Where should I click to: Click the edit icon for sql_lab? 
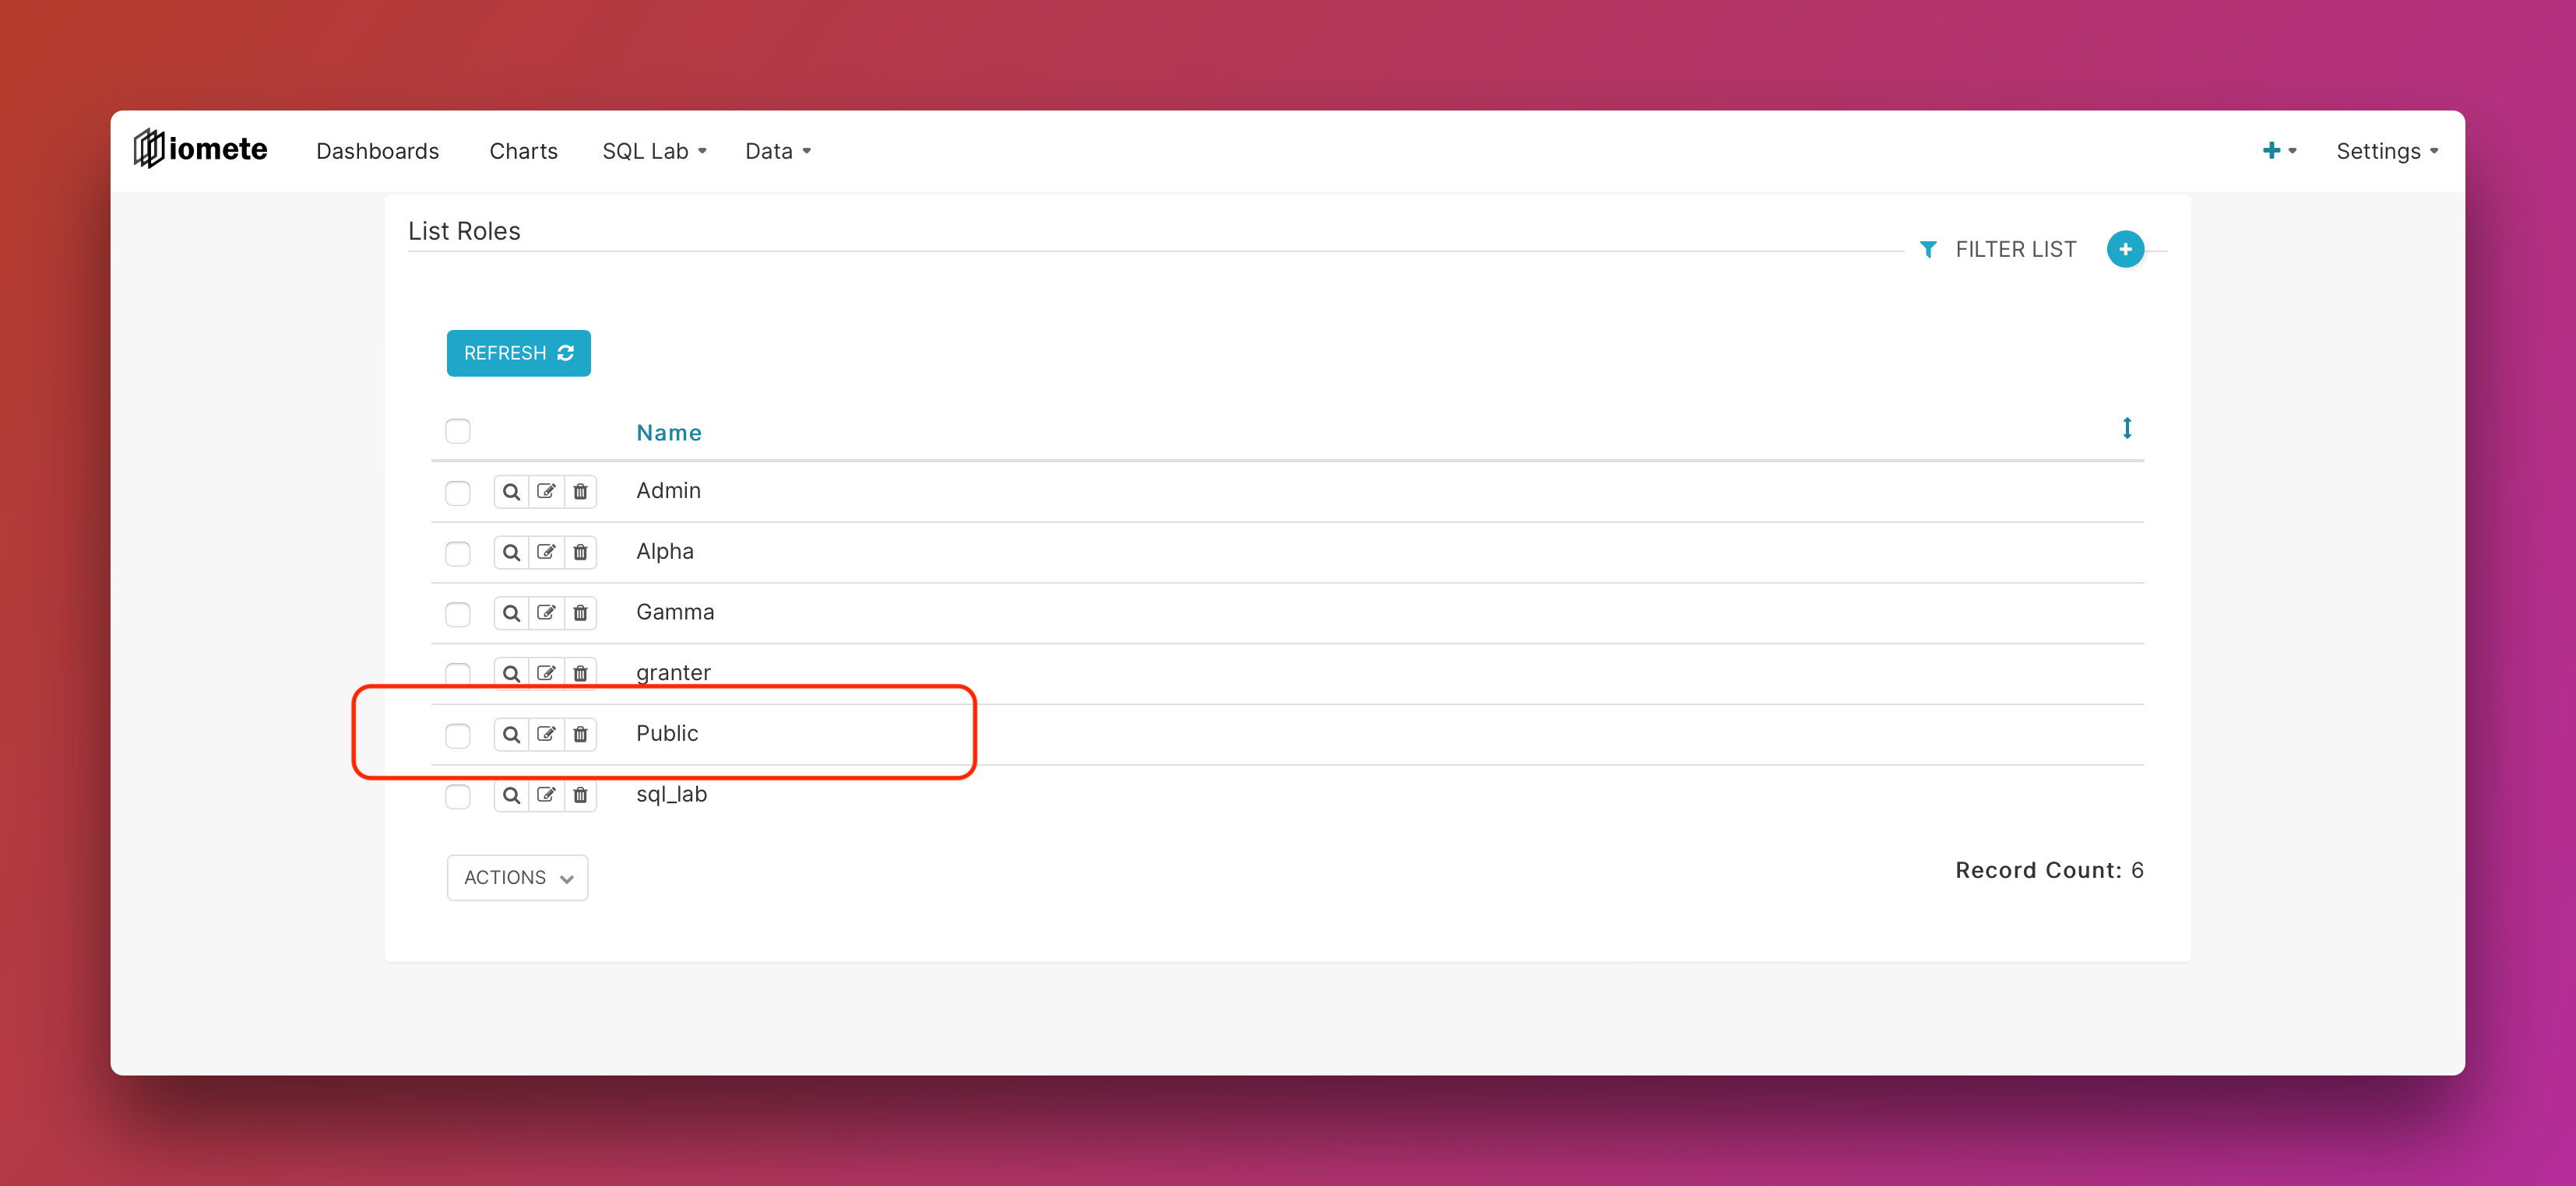point(546,795)
